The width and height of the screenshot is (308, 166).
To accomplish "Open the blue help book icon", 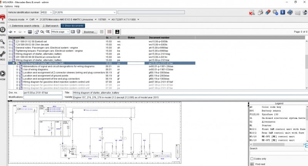I will (290, 12).
